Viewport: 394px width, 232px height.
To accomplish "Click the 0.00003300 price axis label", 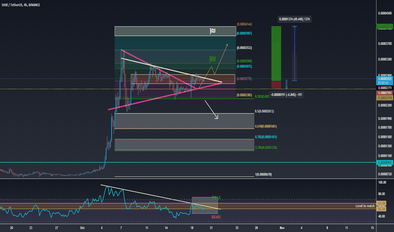I will (385, 59).
